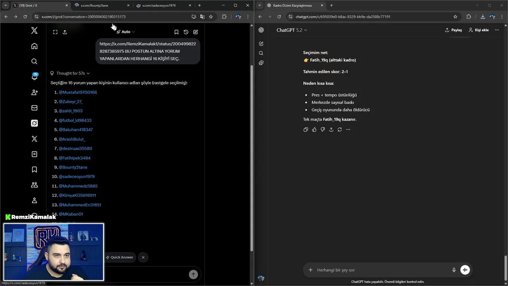
Task: Open Grok chat history icon
Action: (x=186, y=32)
